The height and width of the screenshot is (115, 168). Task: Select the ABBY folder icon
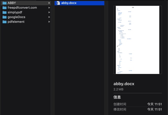[4, 3]
